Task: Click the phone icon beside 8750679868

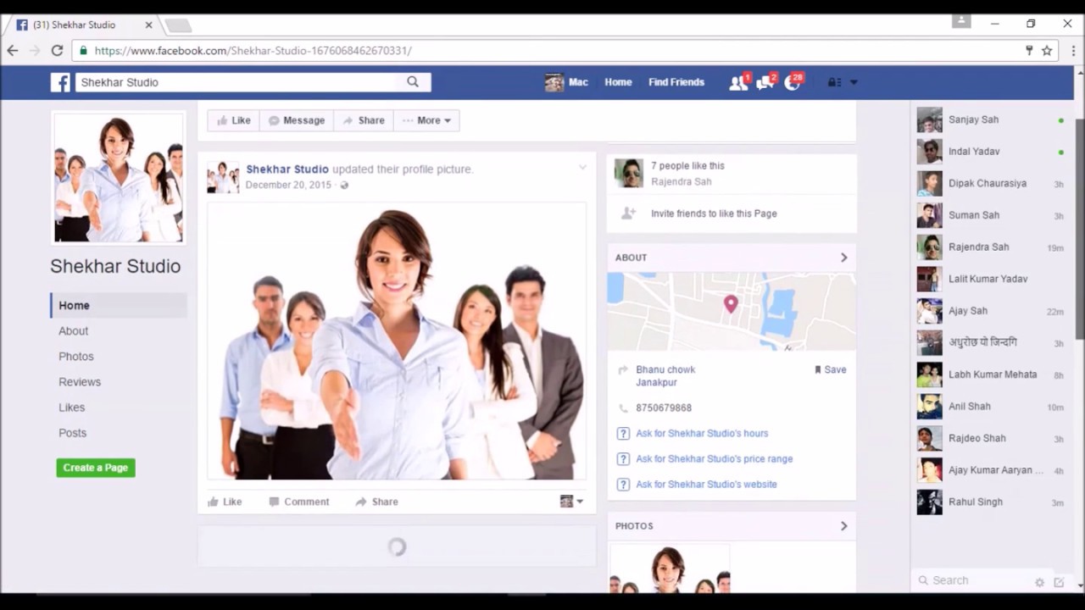Action: coord(624,408)
